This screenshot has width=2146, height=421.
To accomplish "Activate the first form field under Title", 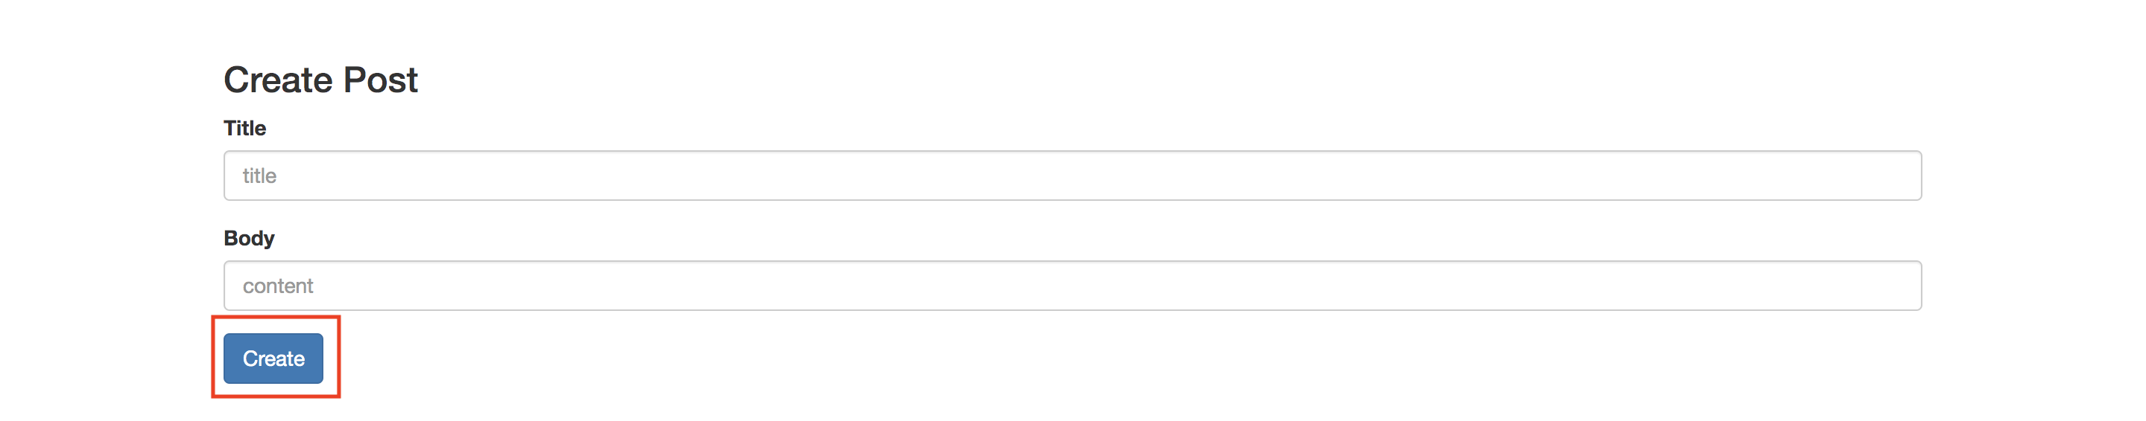I will coord(1072,176).
